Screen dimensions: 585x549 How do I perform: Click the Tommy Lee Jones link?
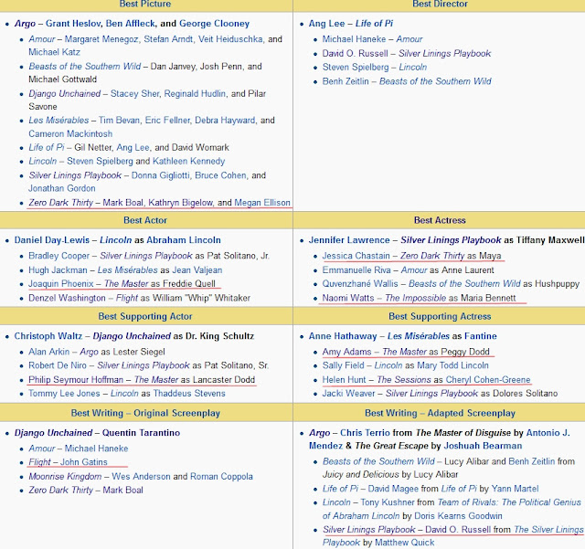coord(64,394)
